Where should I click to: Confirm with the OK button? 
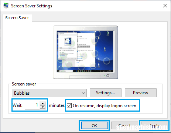[x=95, y=126]
